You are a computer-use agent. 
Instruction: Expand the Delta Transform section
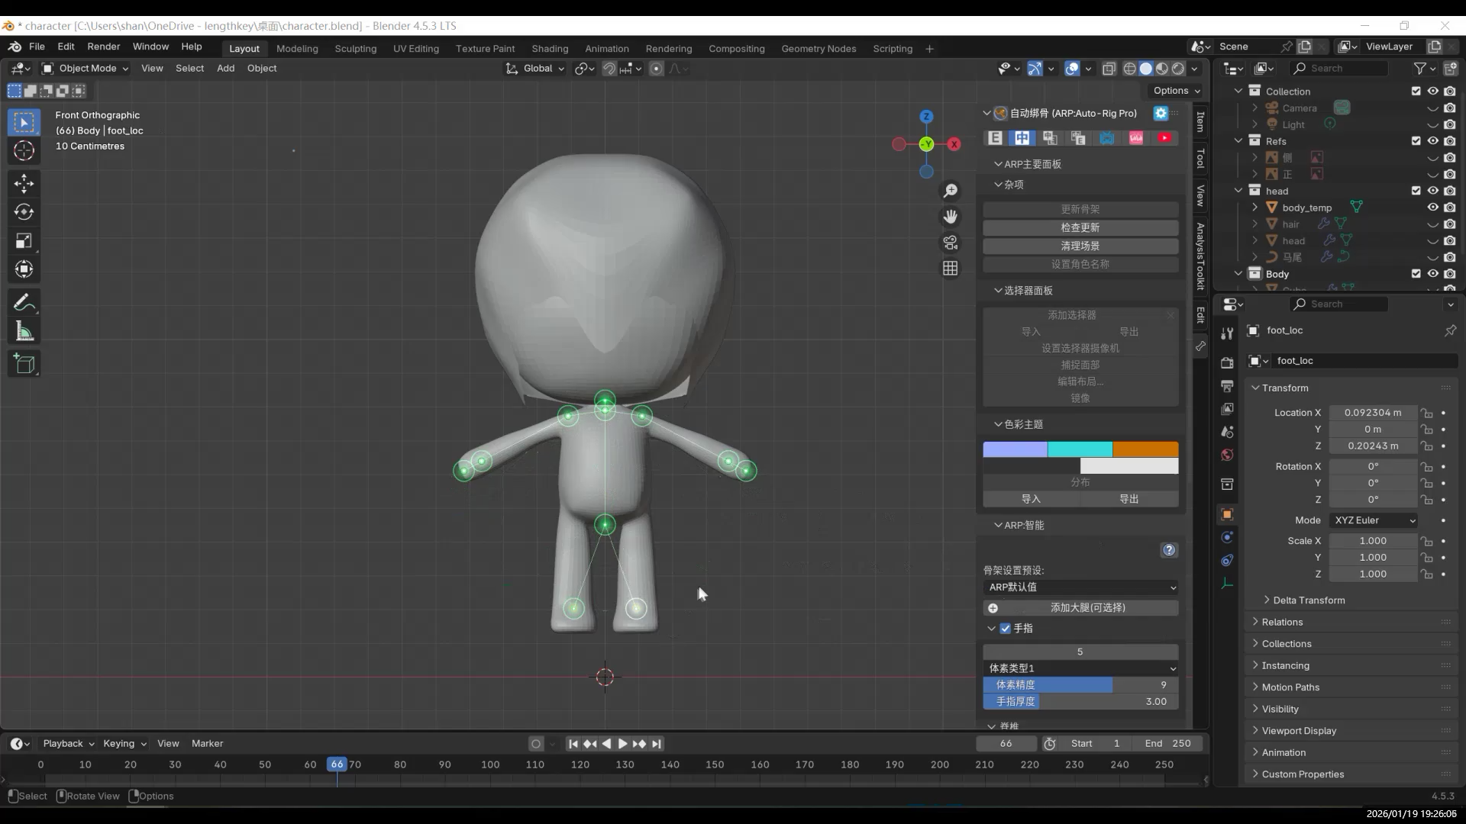(x=1308, y=600)
